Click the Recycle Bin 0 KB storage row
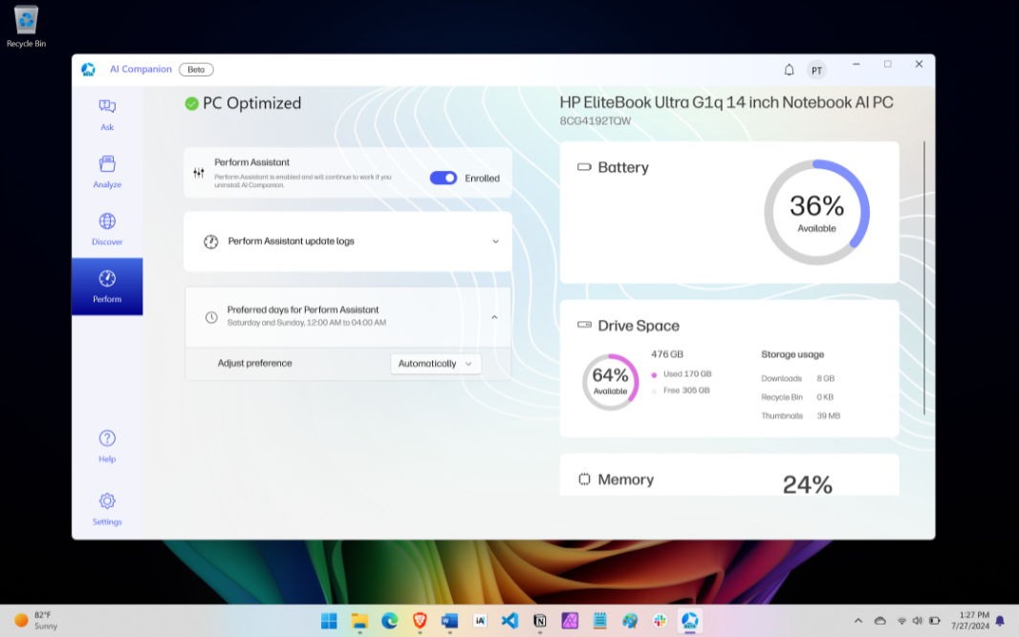The image size is (1019, 637). pos(797,397)
